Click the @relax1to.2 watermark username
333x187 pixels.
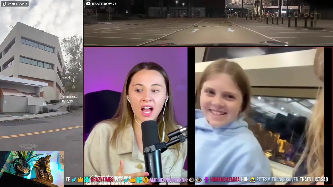(69, 97)
